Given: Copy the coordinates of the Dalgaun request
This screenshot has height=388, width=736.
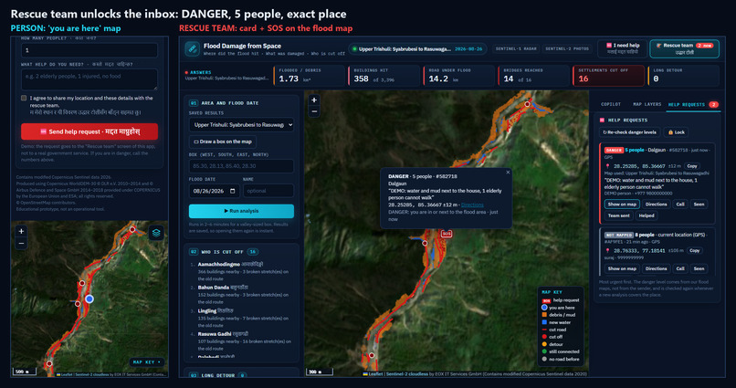Looking at the screenshot, I should 692,166.
